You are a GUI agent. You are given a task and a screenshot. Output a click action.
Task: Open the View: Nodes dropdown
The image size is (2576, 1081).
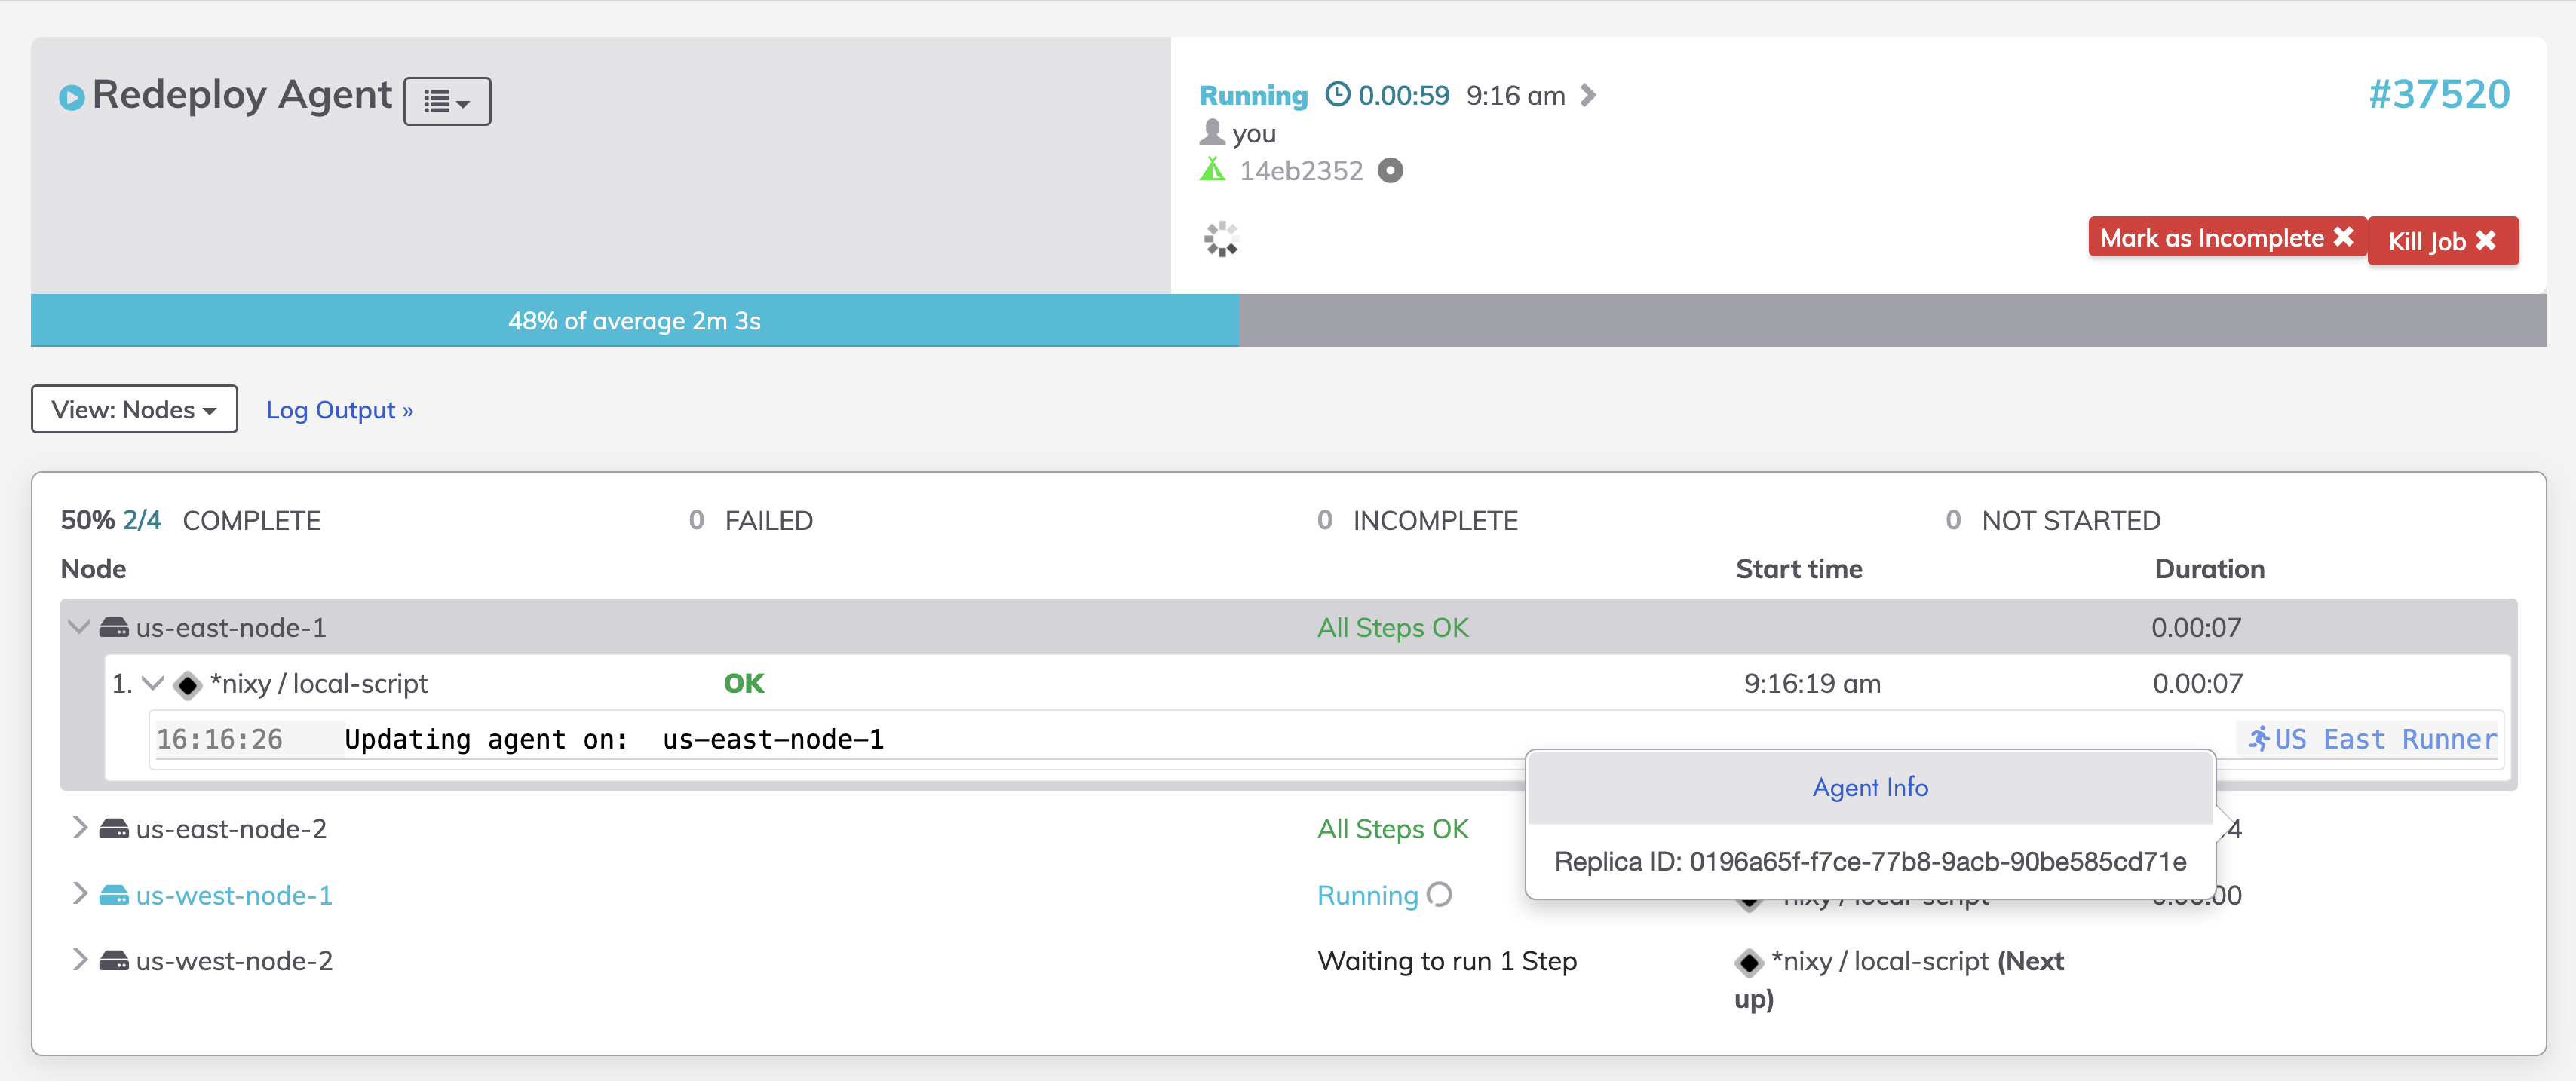pos(134,409)
